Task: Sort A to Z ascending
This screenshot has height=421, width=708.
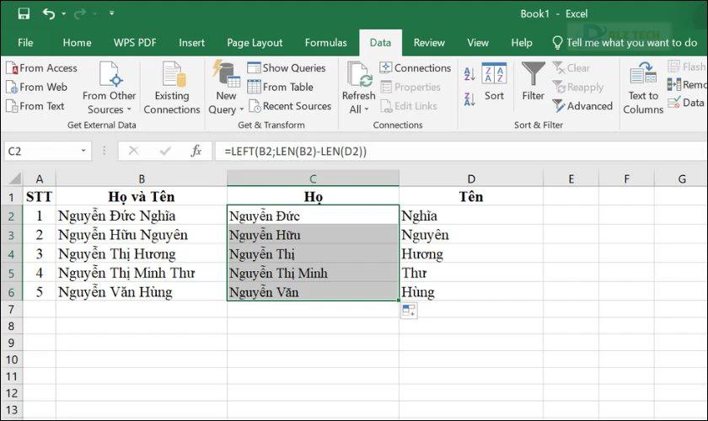Action: 469,74
